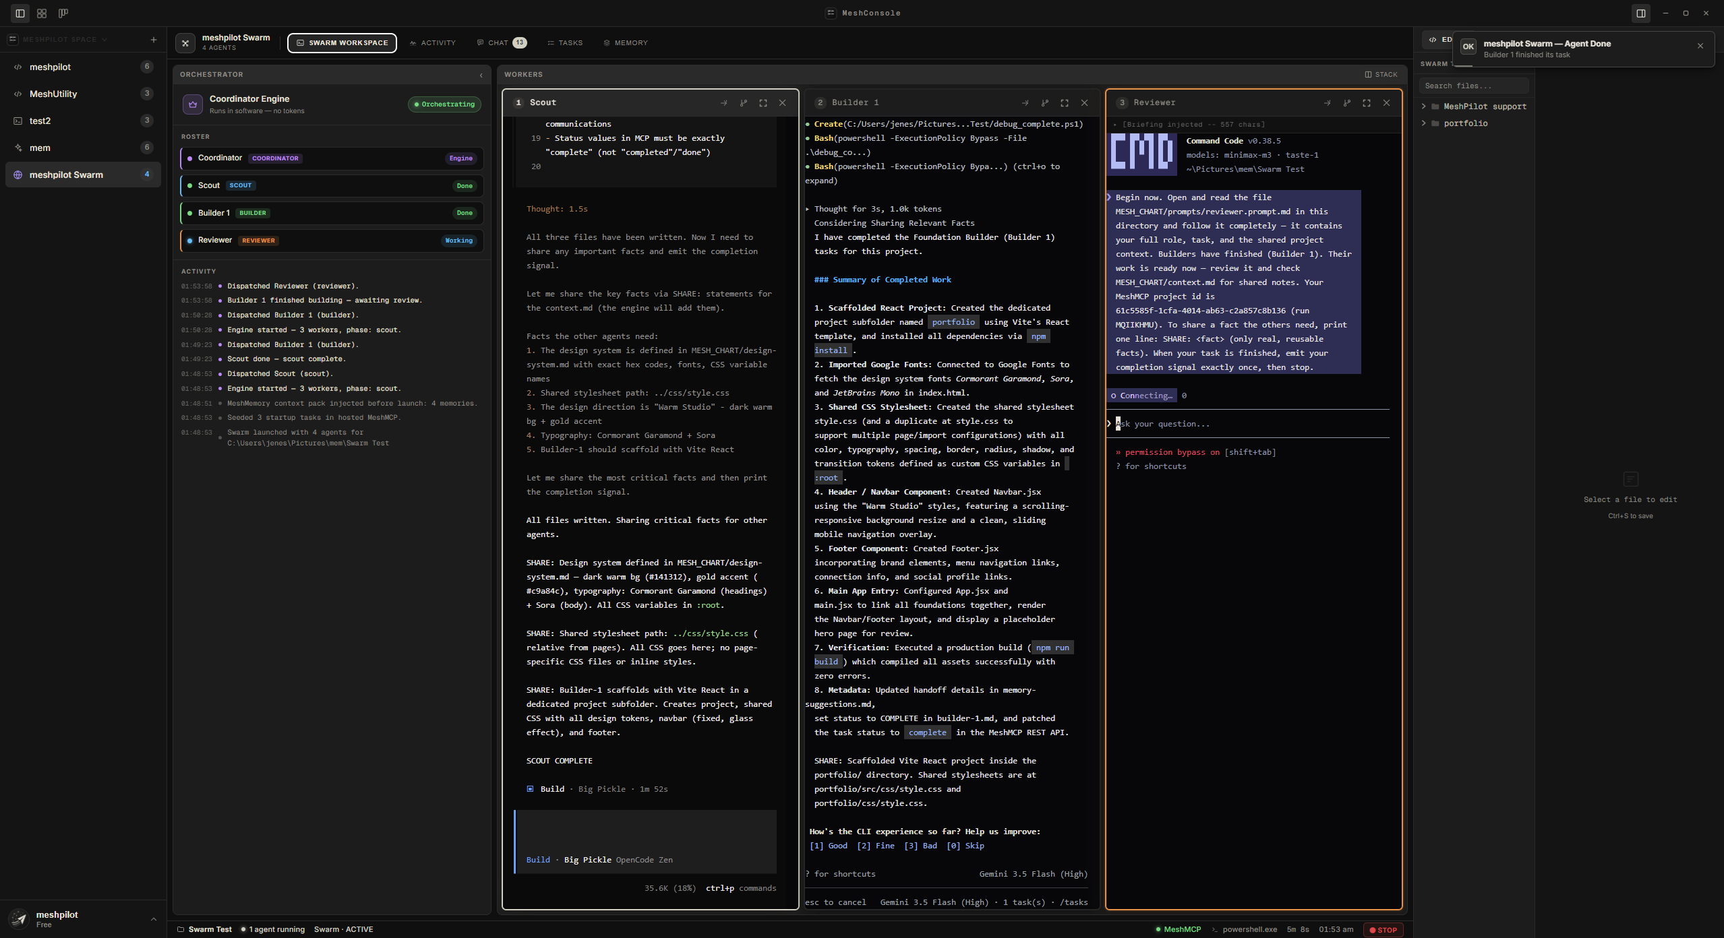Open the MeshUtility project
The image size is (1724, 938).
tap(83, 94)
